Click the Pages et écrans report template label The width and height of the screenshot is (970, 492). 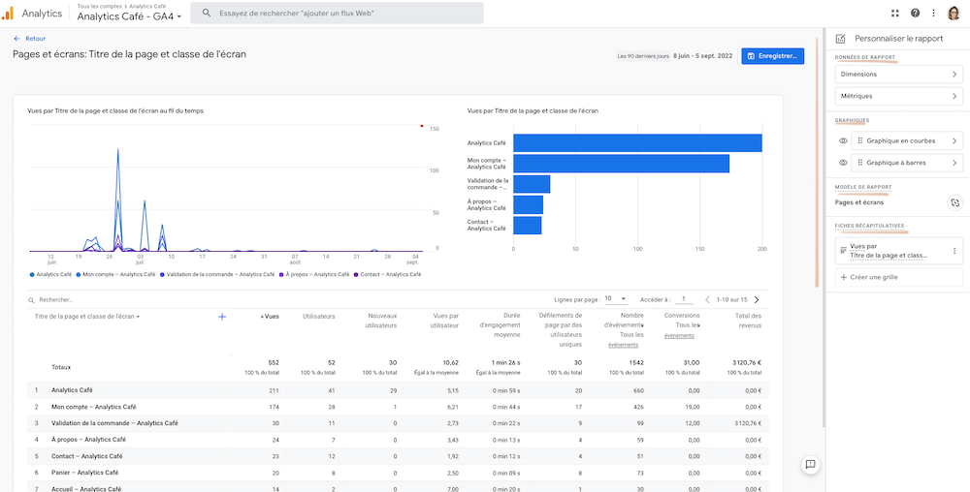pos(859,201)
